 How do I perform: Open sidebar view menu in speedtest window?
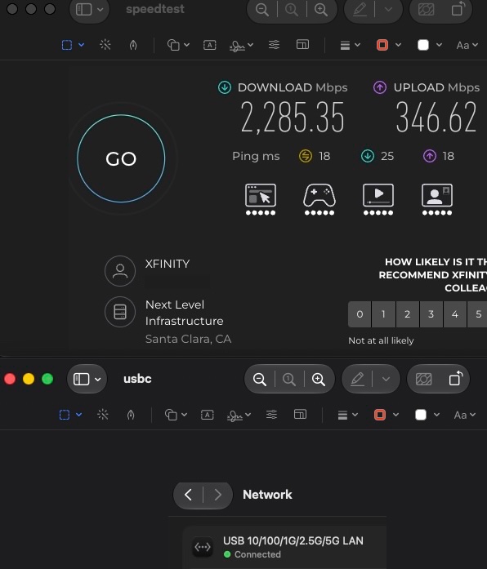(89, 10)
